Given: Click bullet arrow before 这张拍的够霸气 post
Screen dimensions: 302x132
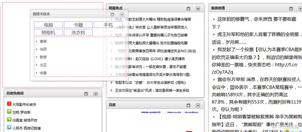Looking at the screenshot, I should coord(214,19).
